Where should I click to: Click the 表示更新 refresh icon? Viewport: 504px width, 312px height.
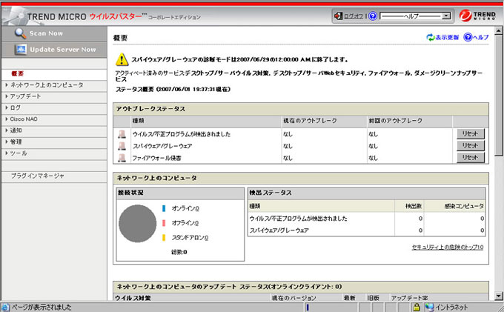(430, 37)
